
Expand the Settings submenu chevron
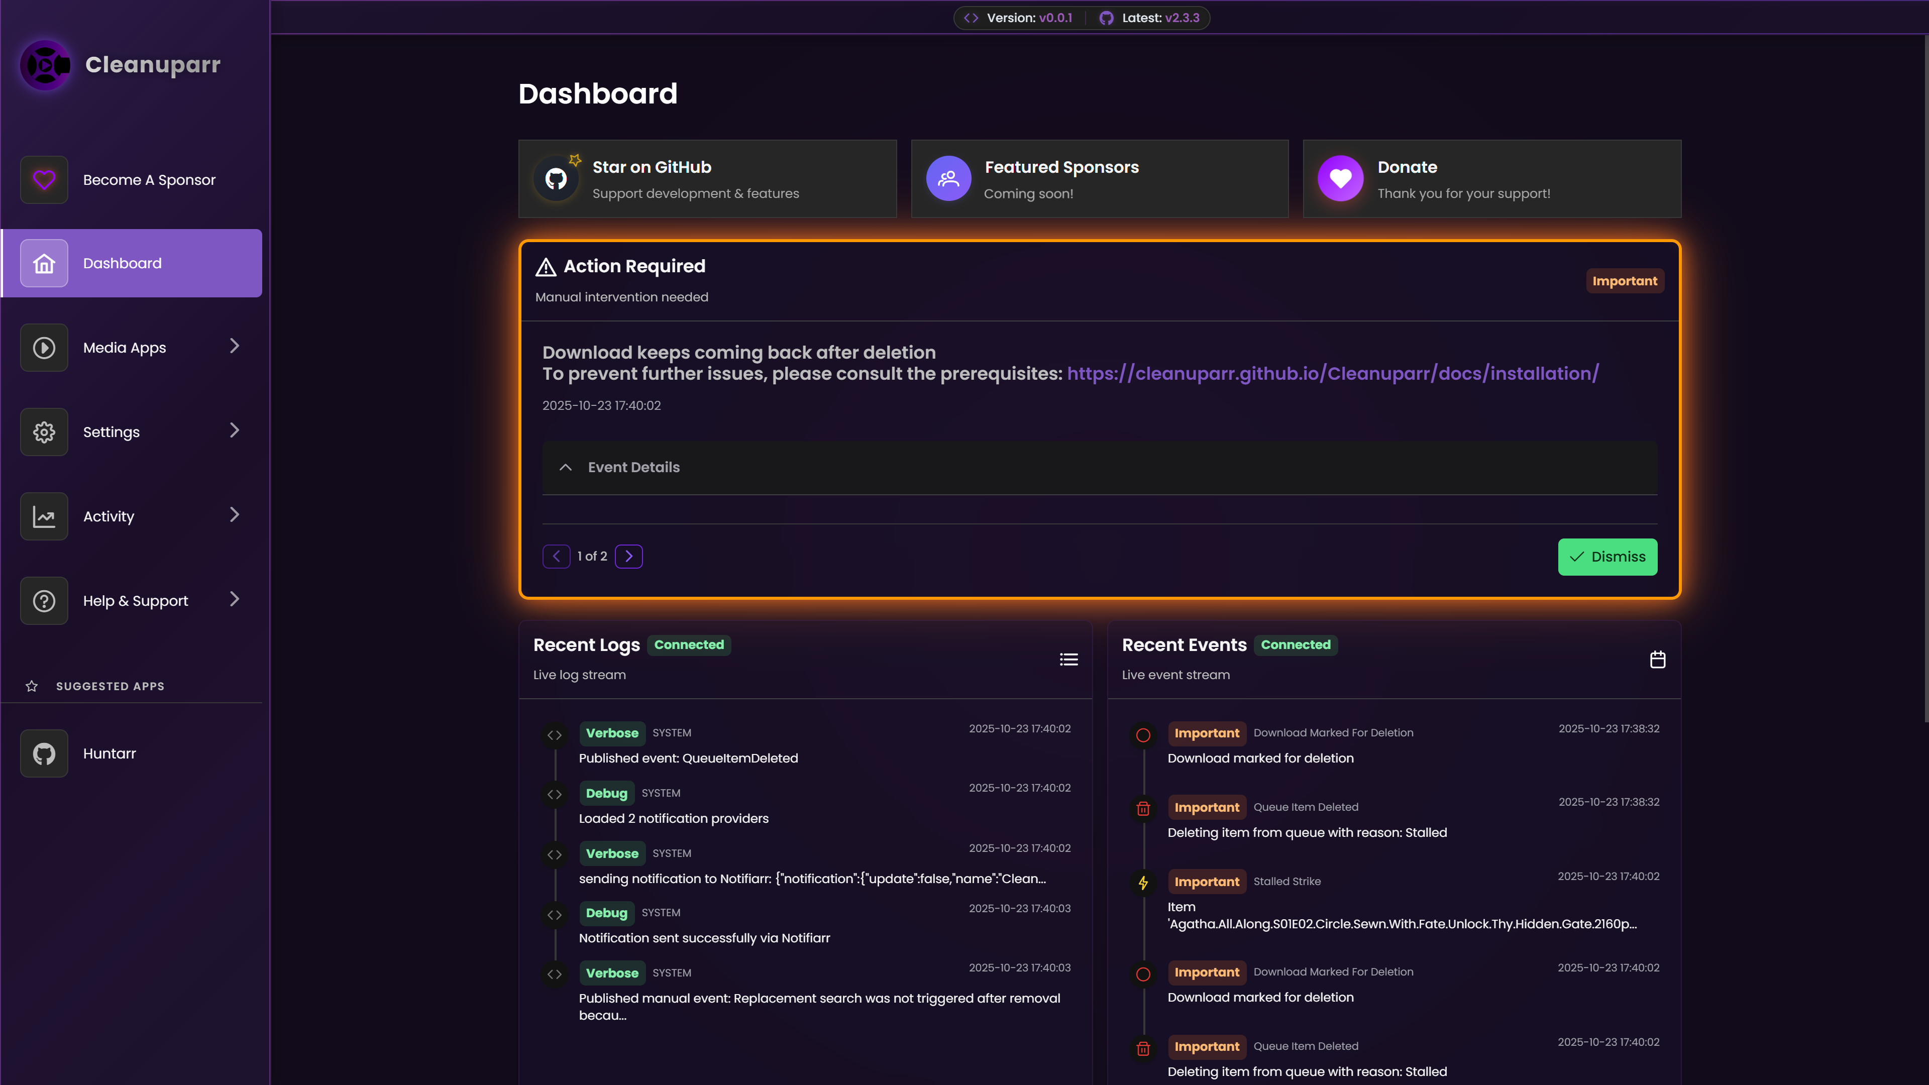235,430
